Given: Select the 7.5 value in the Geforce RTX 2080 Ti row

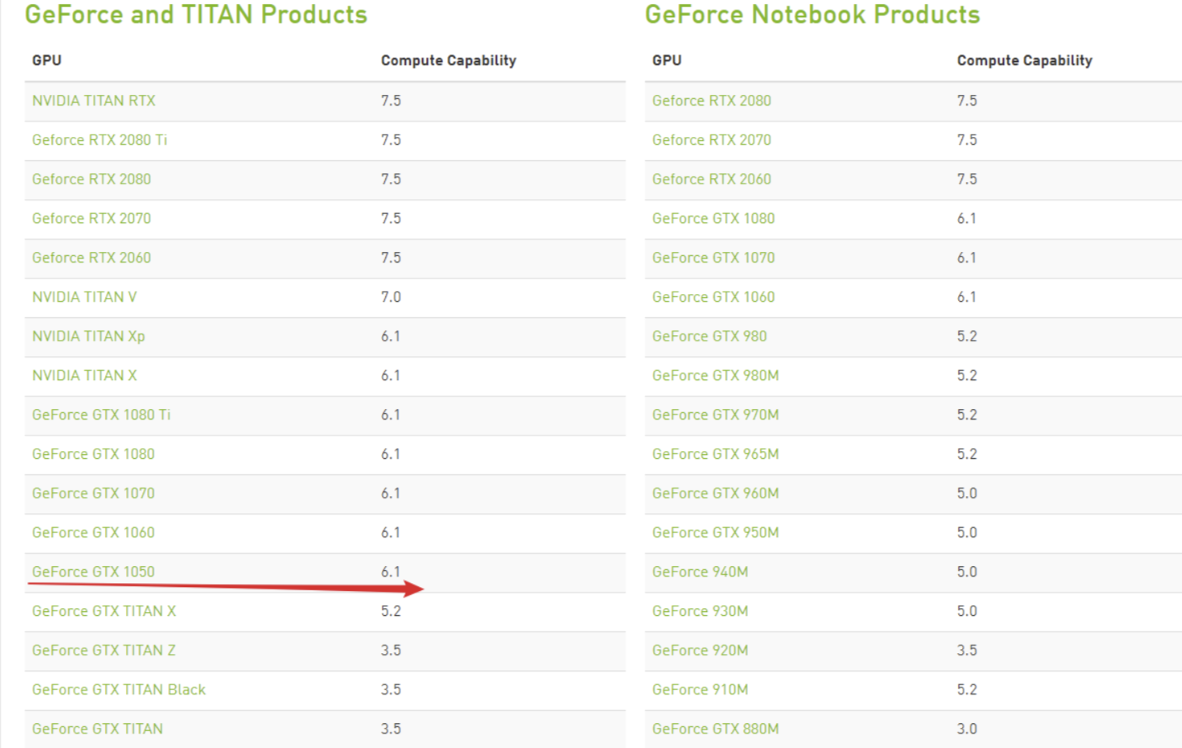Looking at the screenshot, I should [391, 140].
